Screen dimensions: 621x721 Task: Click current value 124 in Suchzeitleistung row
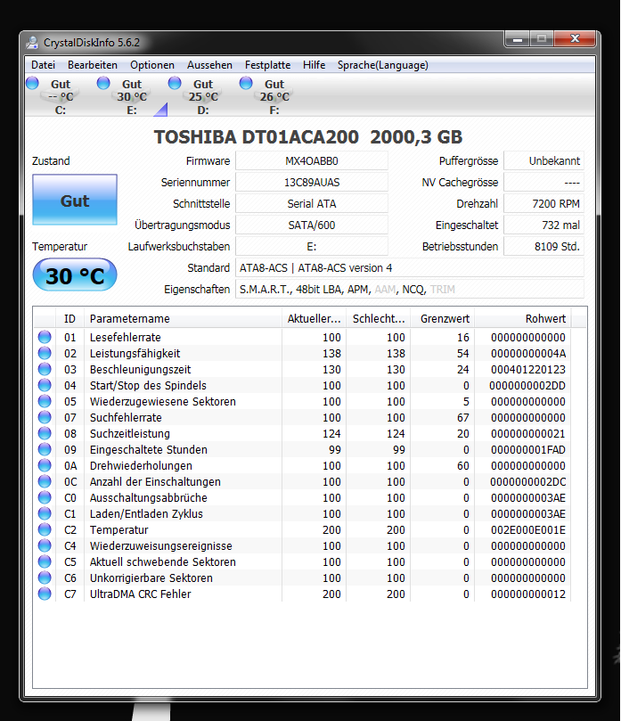pyautogui.click(x=331, y=434)
